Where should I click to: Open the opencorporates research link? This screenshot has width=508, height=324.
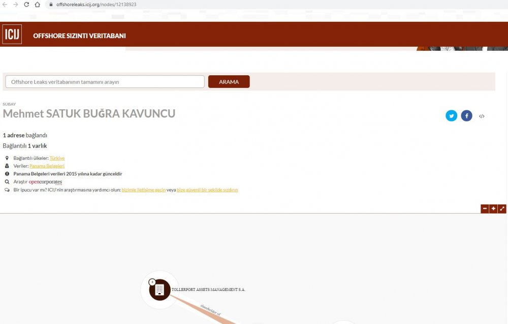45,182
